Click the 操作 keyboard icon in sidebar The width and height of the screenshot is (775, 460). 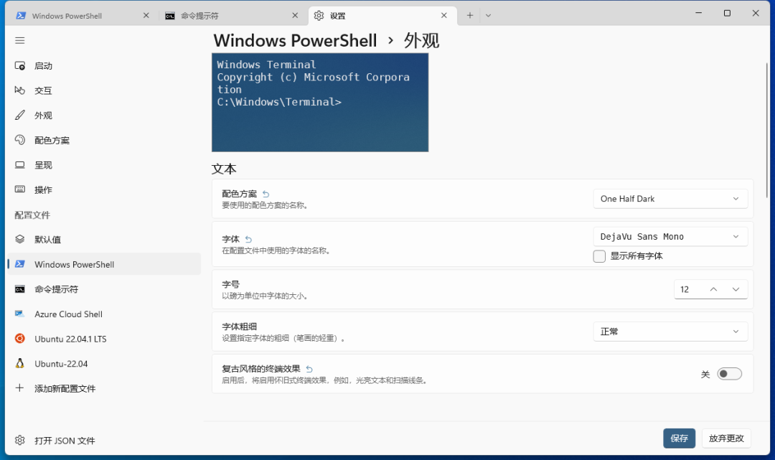(20, 189)
